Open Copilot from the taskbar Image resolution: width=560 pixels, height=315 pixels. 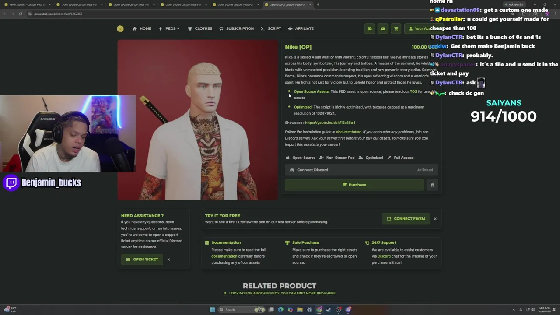coord(290,310)
